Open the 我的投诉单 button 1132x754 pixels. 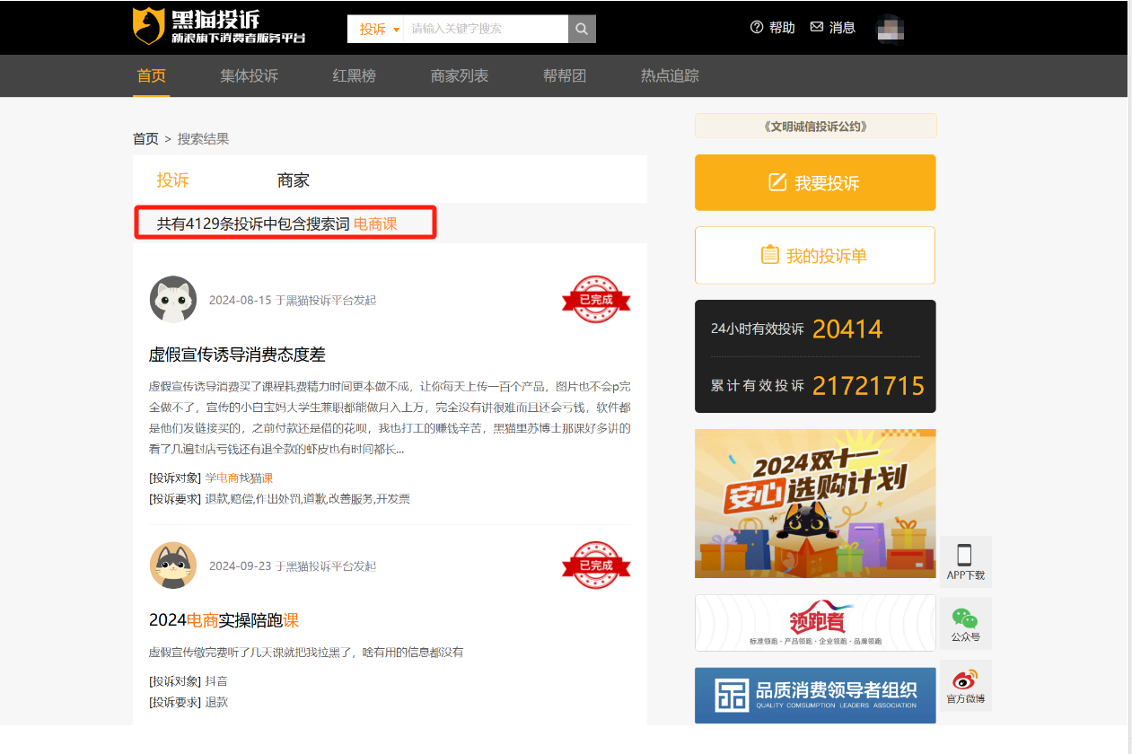point(815,256)
